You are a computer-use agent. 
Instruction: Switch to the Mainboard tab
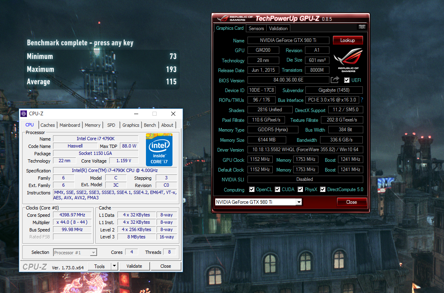click(70, 125)
